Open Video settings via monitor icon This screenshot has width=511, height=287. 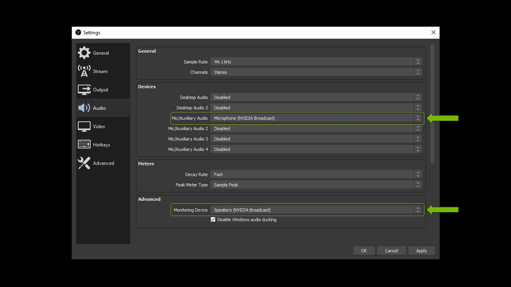84,126
